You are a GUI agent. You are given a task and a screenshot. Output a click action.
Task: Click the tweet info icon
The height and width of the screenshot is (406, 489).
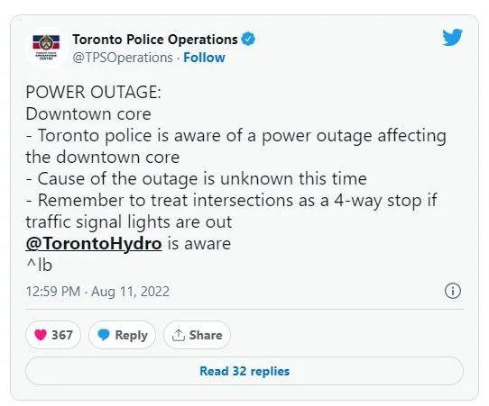click(x=453, y=291)
